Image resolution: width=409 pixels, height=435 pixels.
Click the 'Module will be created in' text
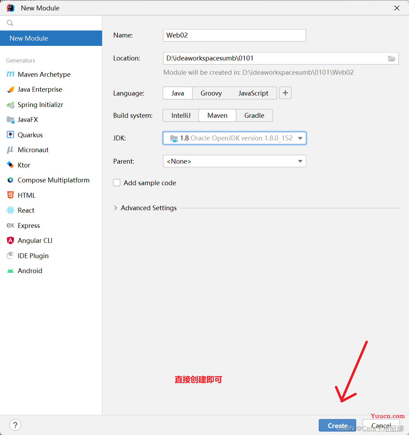point(259,72)
